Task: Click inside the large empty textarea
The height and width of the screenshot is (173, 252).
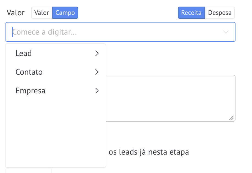Action: (x=171, y=98)
